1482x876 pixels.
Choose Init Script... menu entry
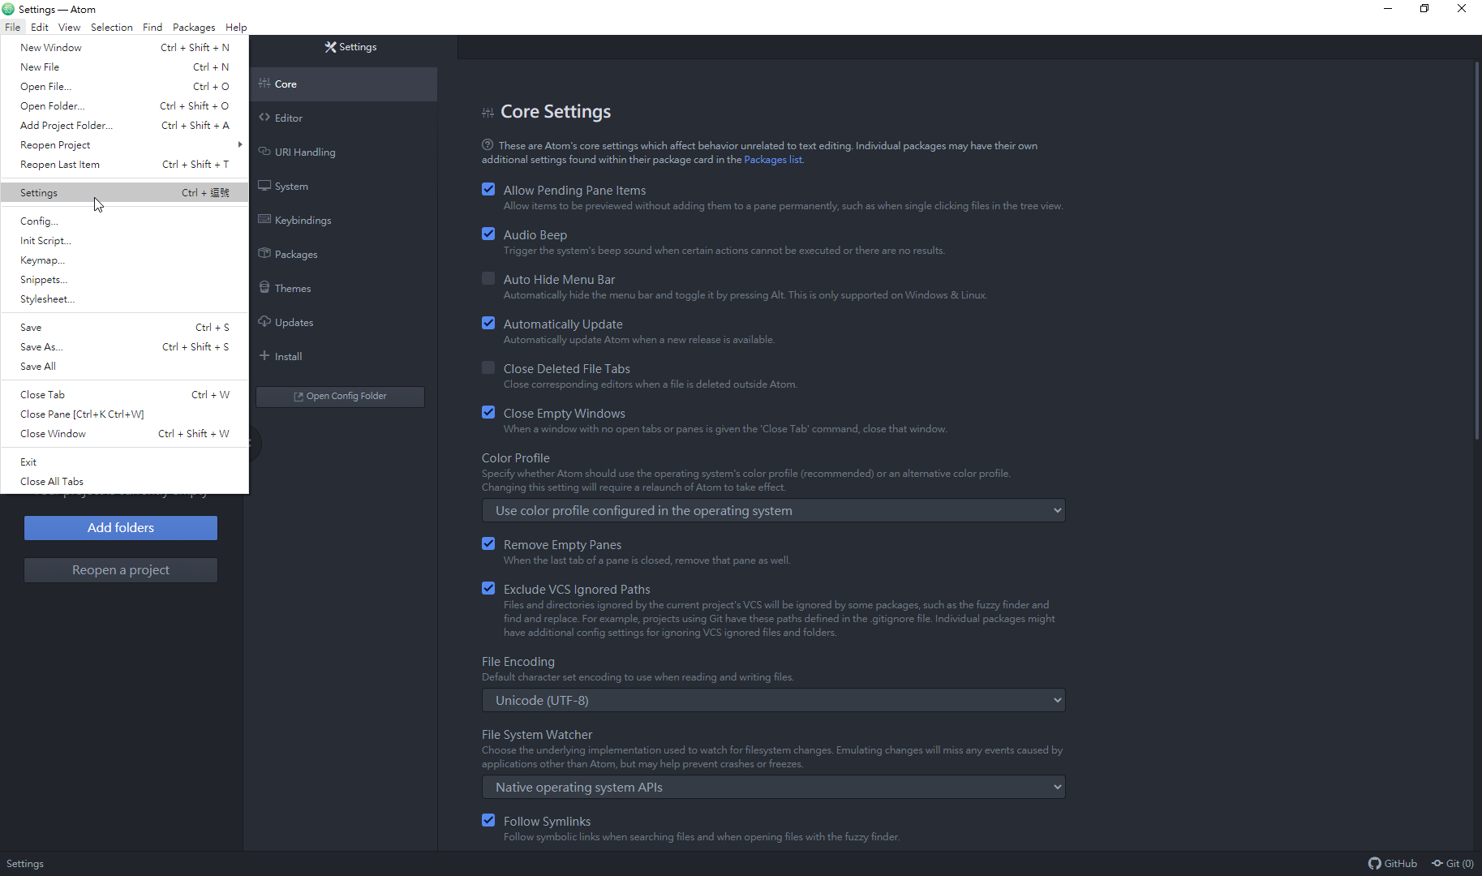pyautogui.click(x=124, y=240)
